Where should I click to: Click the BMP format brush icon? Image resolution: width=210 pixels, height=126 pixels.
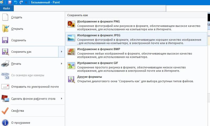pyautogui.click(x=71, y=52)
